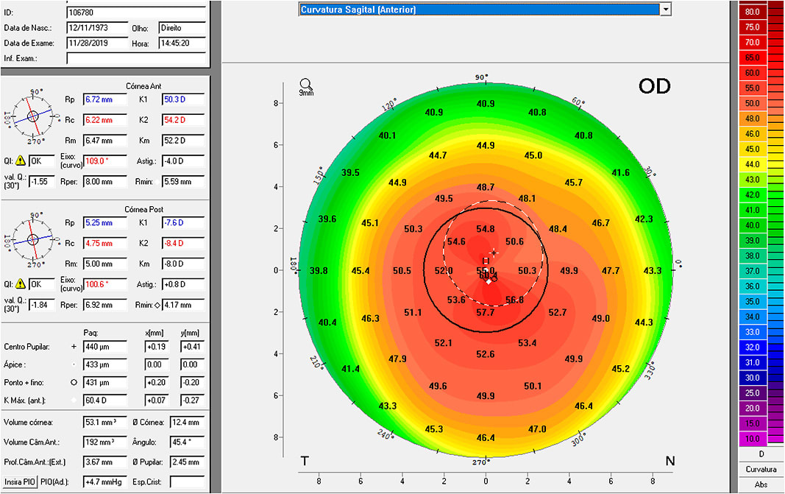This screenshot has width=785, height=494.
Task: Click the circle symbol beside Ponto + fino
Action: pos(74,382)
